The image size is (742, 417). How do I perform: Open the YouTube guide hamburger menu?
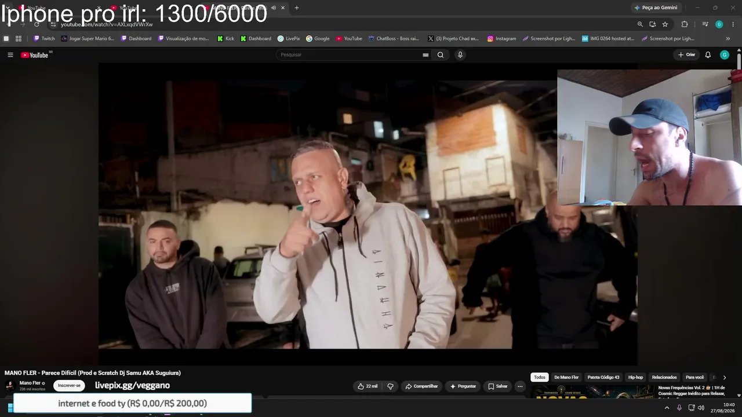click(10, 55)
